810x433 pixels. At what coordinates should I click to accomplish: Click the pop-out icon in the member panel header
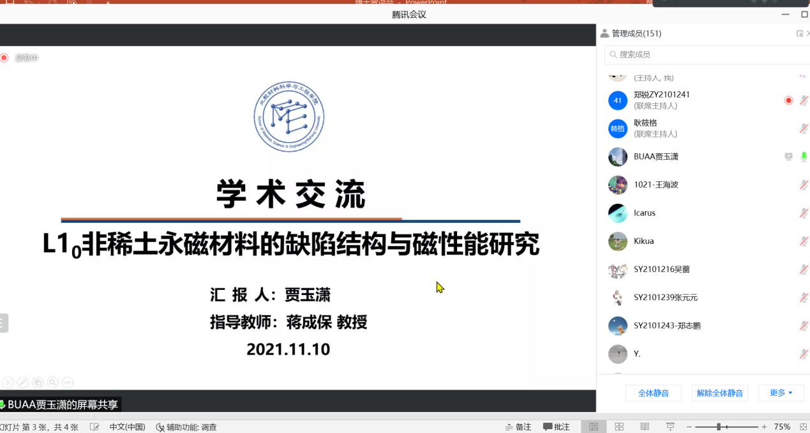(799, 34)
